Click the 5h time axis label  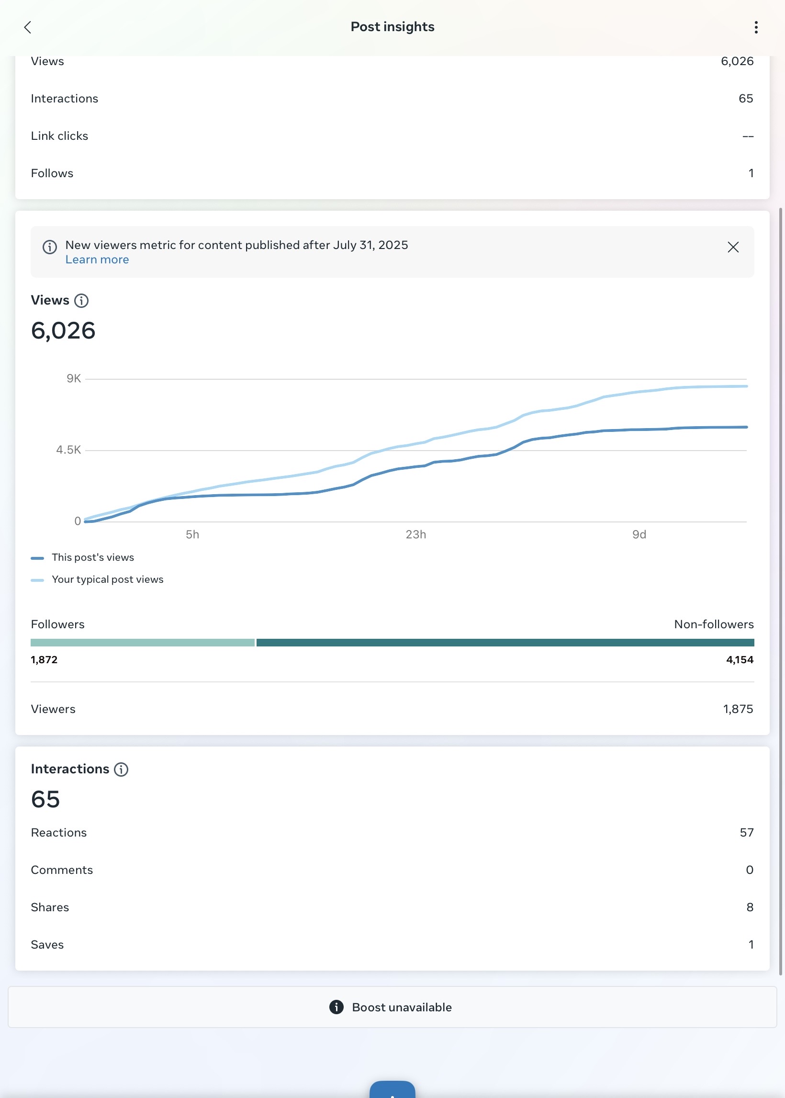coord(192,534)
